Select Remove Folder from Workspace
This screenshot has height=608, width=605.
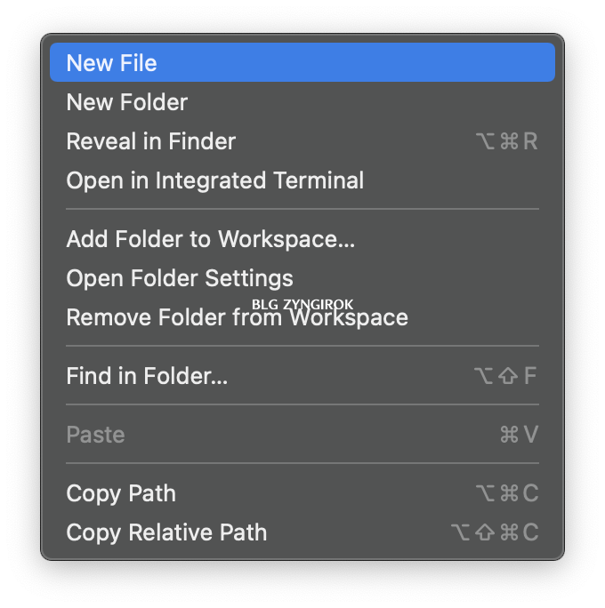[302, 317]
